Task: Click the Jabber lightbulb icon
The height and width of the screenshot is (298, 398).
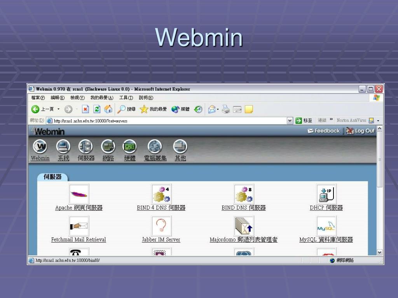Action: [x=161, y=226]
